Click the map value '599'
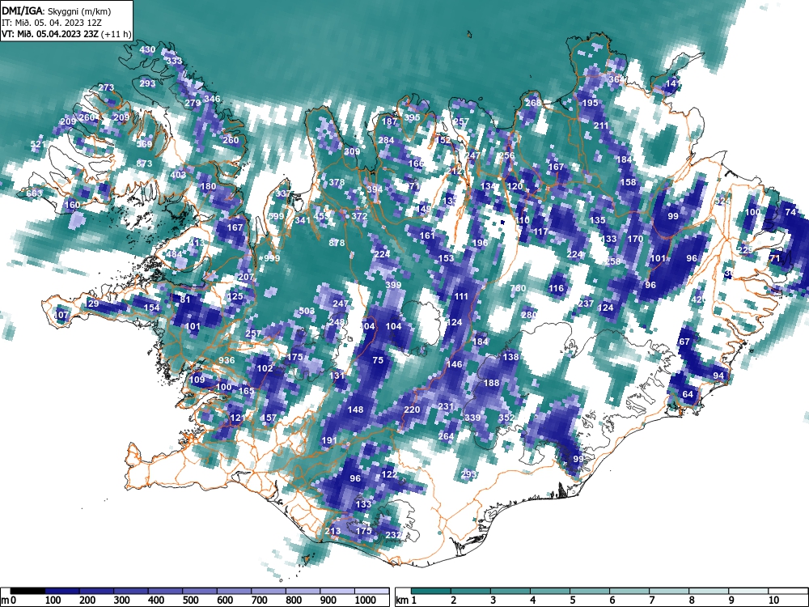809x607 pixels. click(276, 216)
